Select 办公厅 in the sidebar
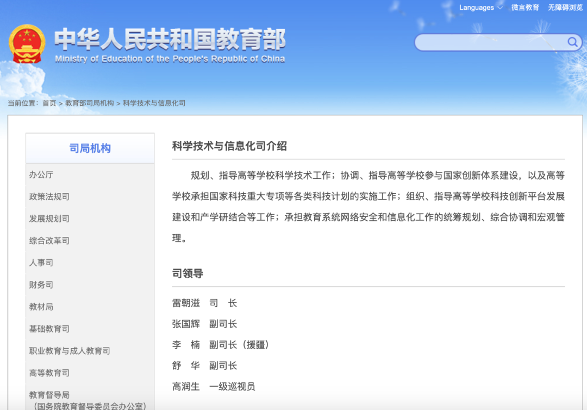 click(x=41, y=175)
